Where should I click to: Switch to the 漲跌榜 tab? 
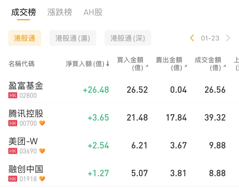click(60, 12)
